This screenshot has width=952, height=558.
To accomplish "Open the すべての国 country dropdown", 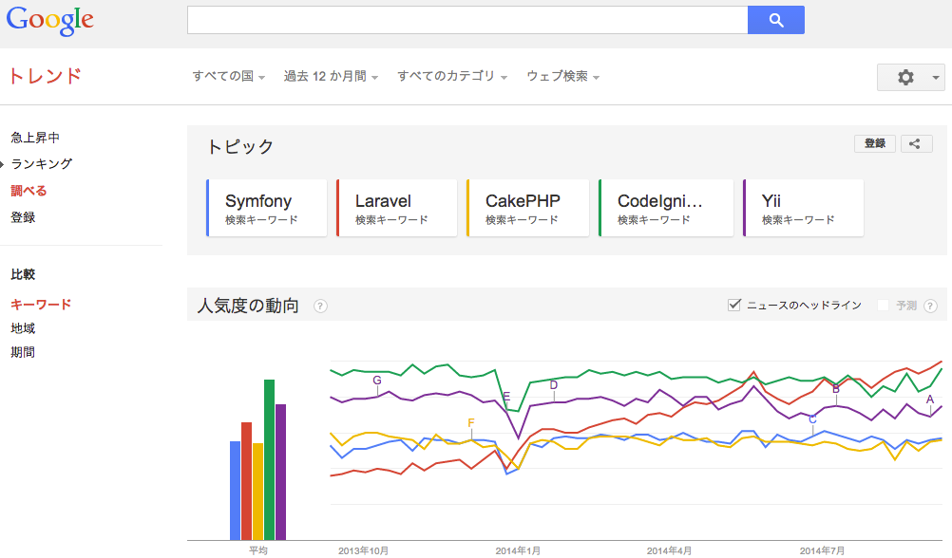I will tap(229, 77).
